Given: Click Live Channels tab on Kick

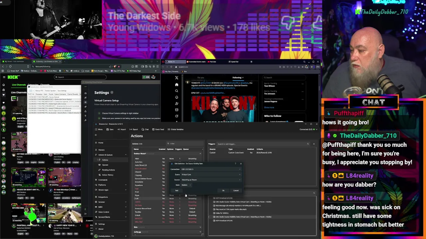Looking at the screenshot, I should (18, 85).
